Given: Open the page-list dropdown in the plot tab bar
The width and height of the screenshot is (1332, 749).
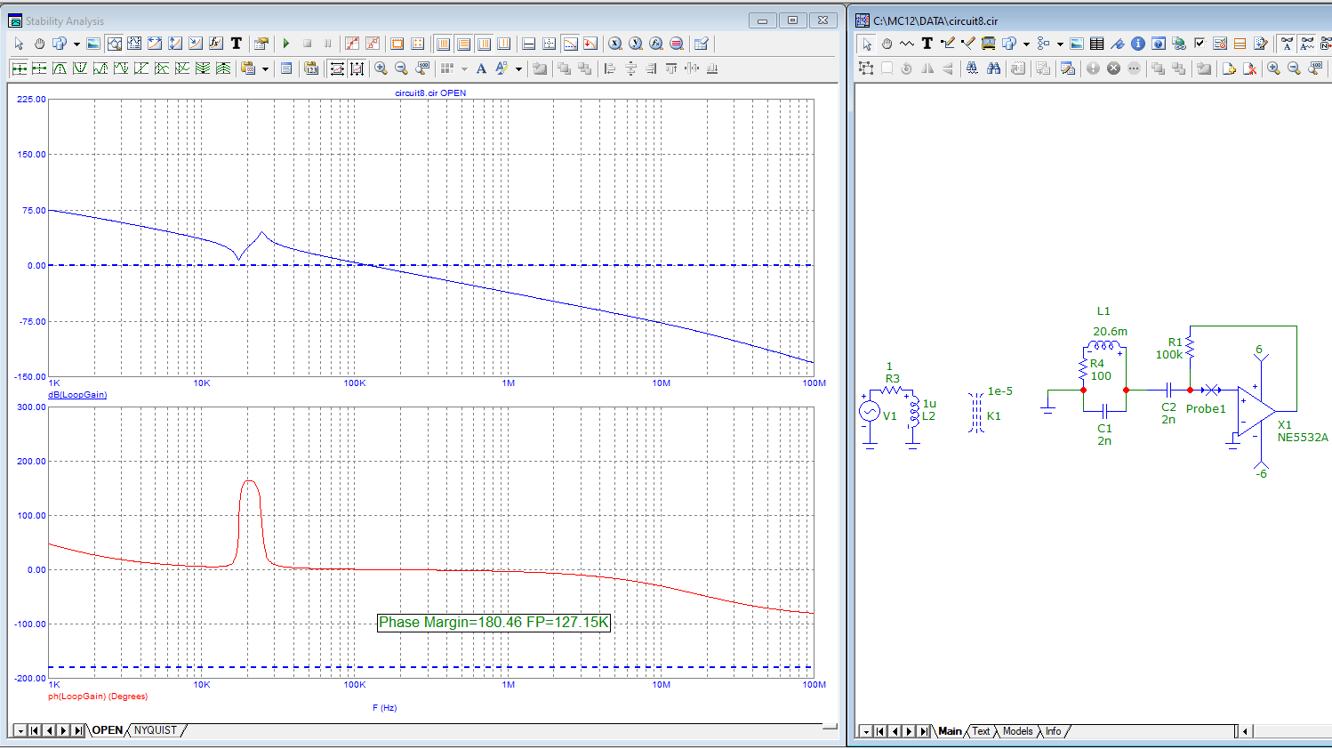Looking at the screenshot, I should (x=20, y=730).
